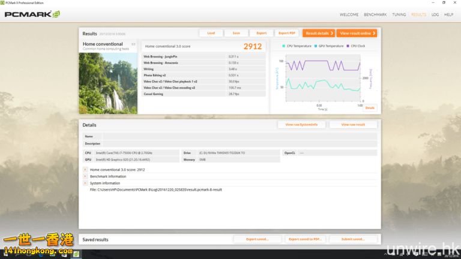This screenshot has height=259, width=461.
Task: Click the GPU value Intel HD Graphics 620
Action: [123, 159]
